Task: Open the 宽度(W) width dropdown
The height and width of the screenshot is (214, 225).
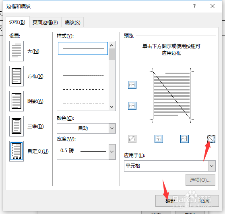Action: pos(112,152)
